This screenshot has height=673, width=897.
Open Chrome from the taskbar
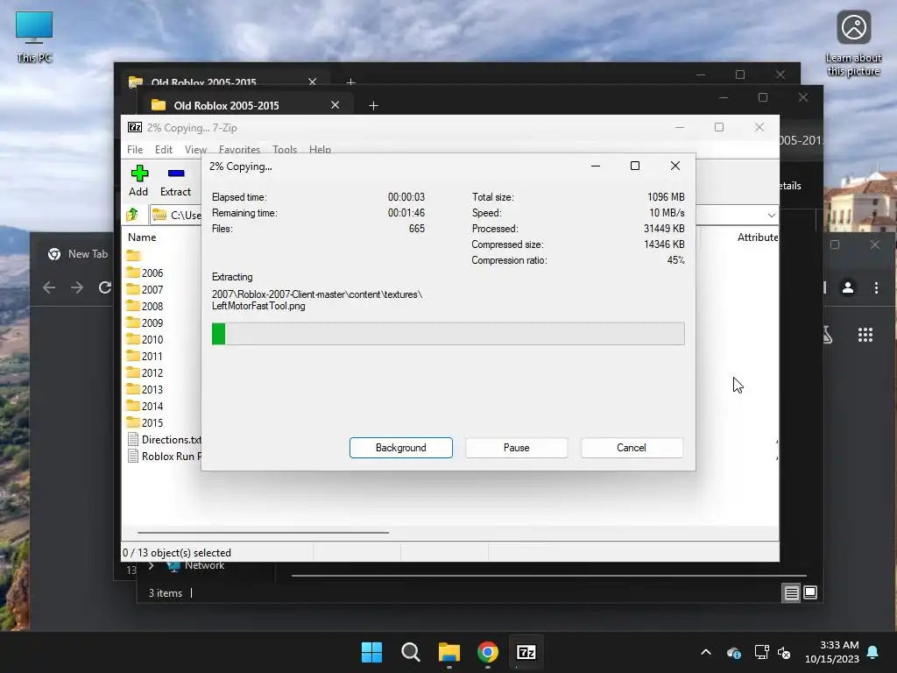tap(487, 652)
